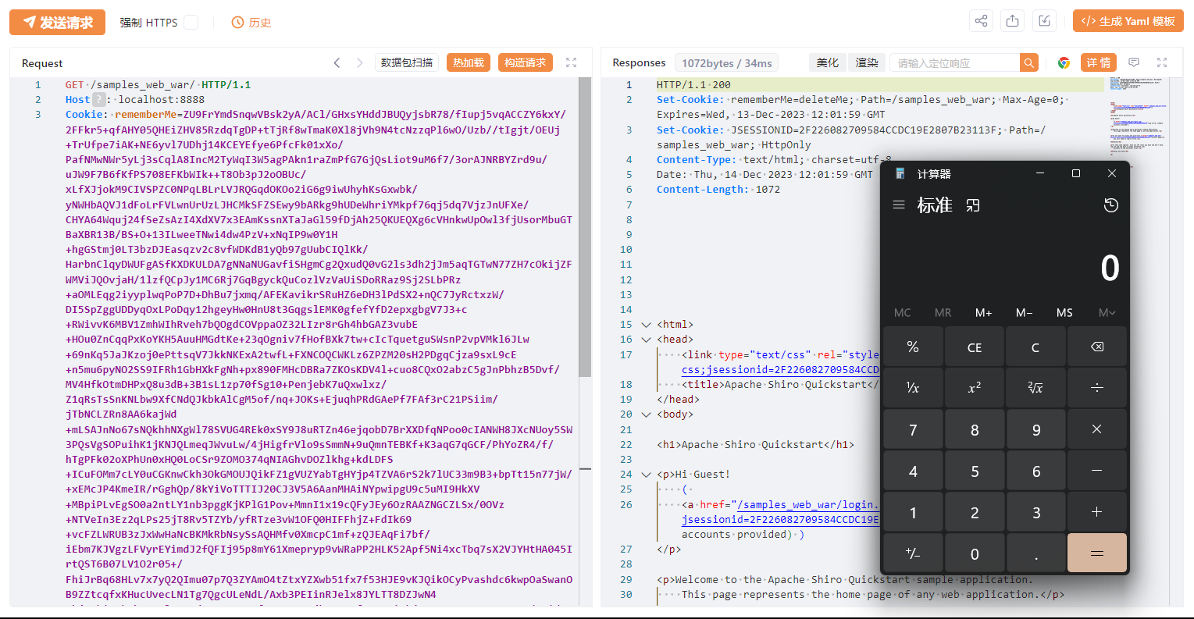Screen dimensions: 1194x619
Task: Expand the Request panel to fullscreen
Action: (x=572, y=62)
